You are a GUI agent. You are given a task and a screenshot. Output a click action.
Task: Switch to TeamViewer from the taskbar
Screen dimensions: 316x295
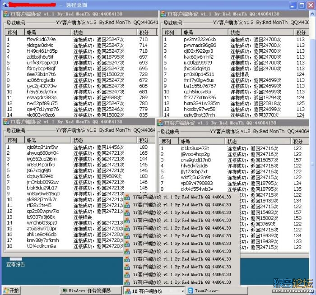(x=217, y=290)
